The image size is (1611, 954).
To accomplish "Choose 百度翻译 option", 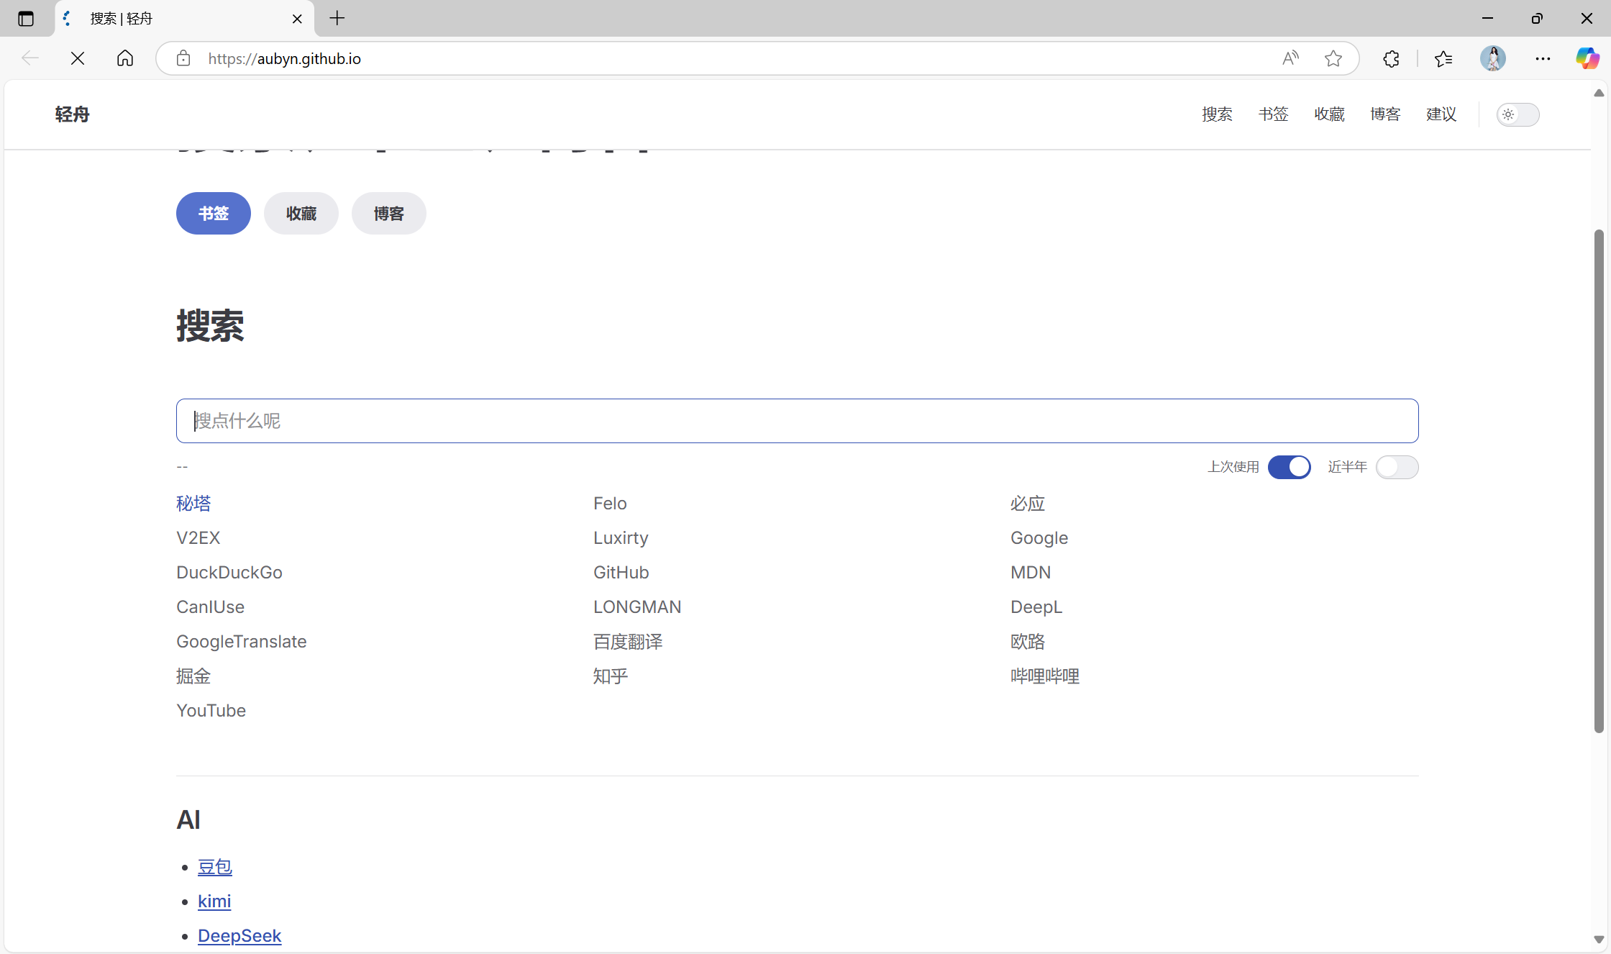I will [628, 642].
